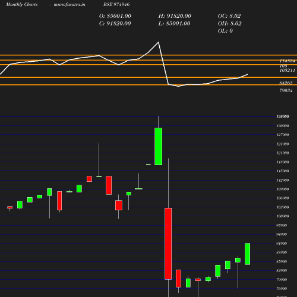The height and width of the screenshot is (297, 297).
Task: Click the 91900 price axis label
Action: point(282,244)
